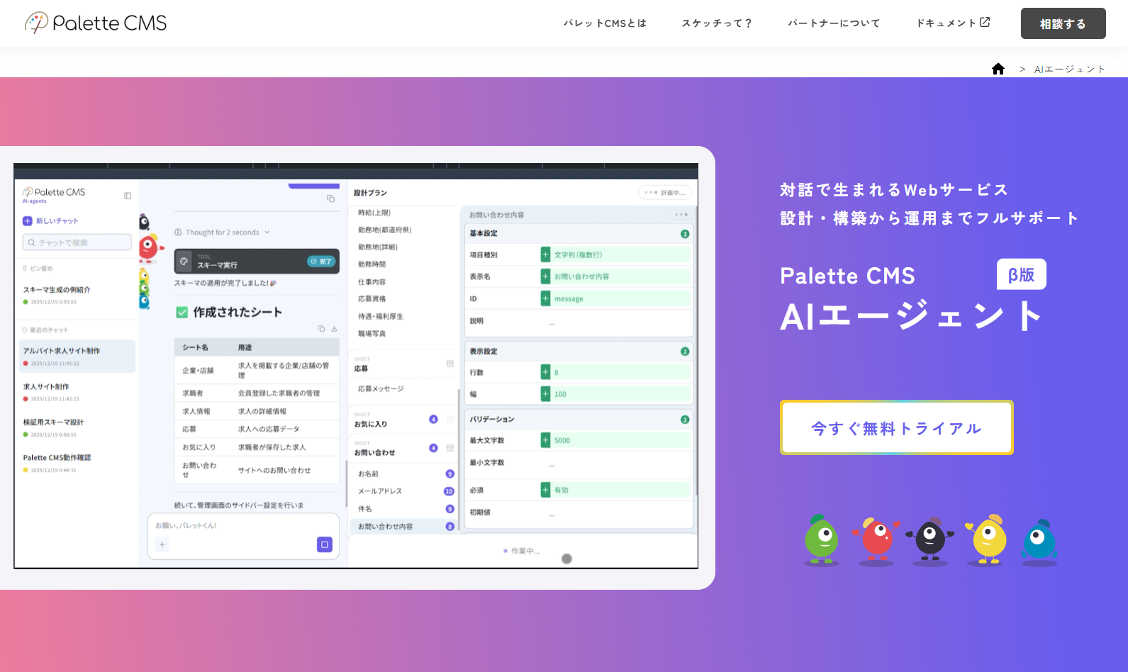This screenshot has height=672, width=1128.
Task: Click the 相談する button
Action: coord(1063,23)
